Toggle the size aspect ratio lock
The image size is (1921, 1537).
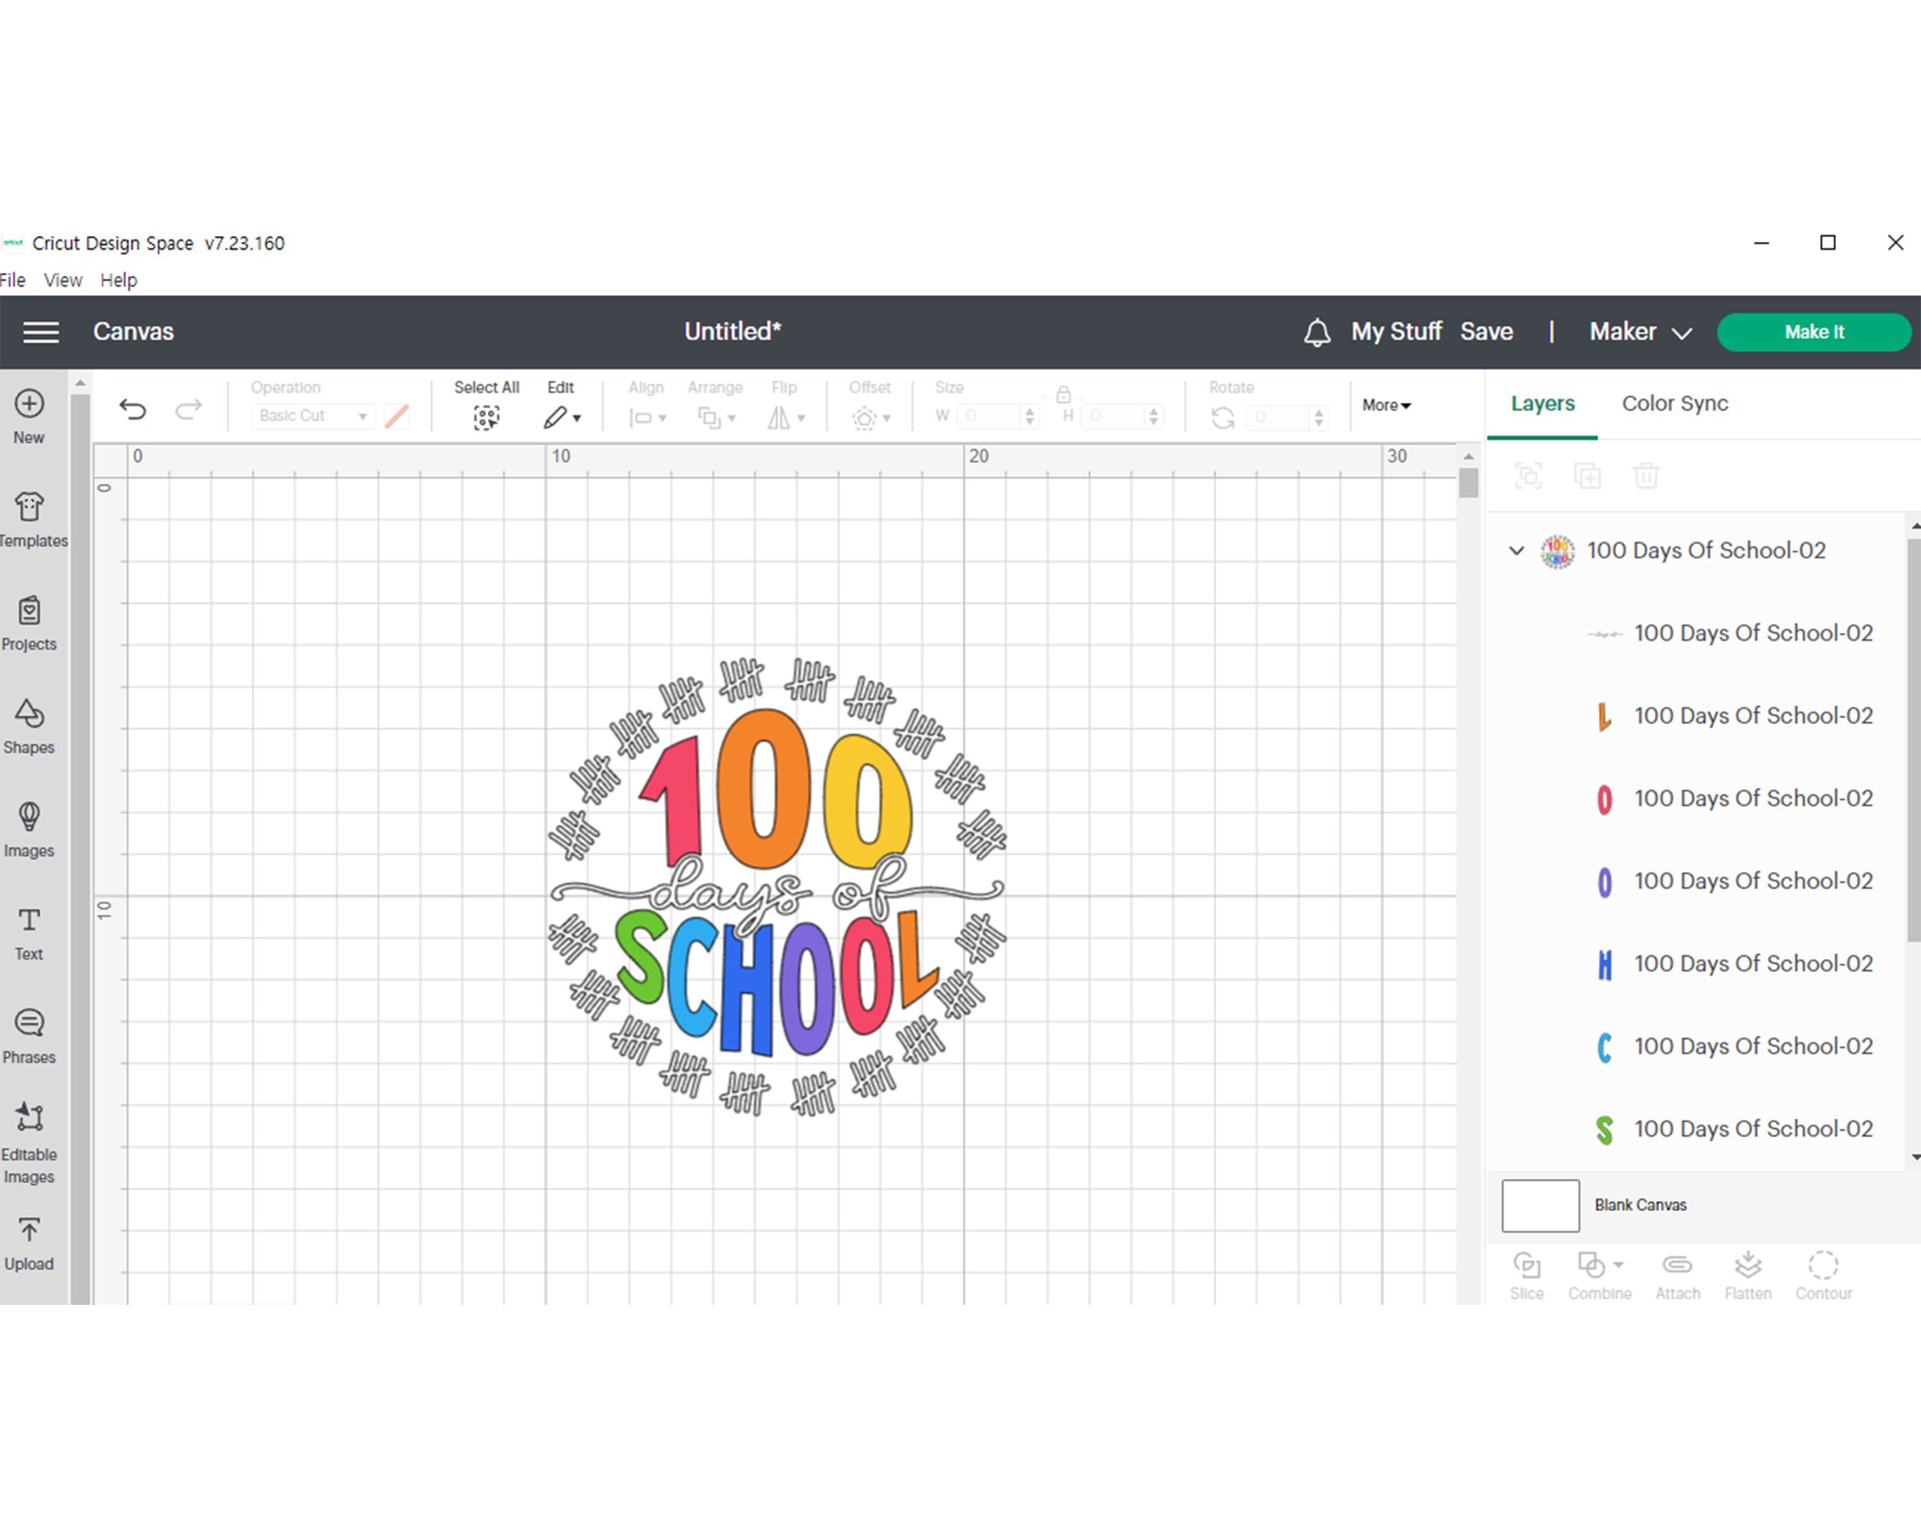point(1063,395)
